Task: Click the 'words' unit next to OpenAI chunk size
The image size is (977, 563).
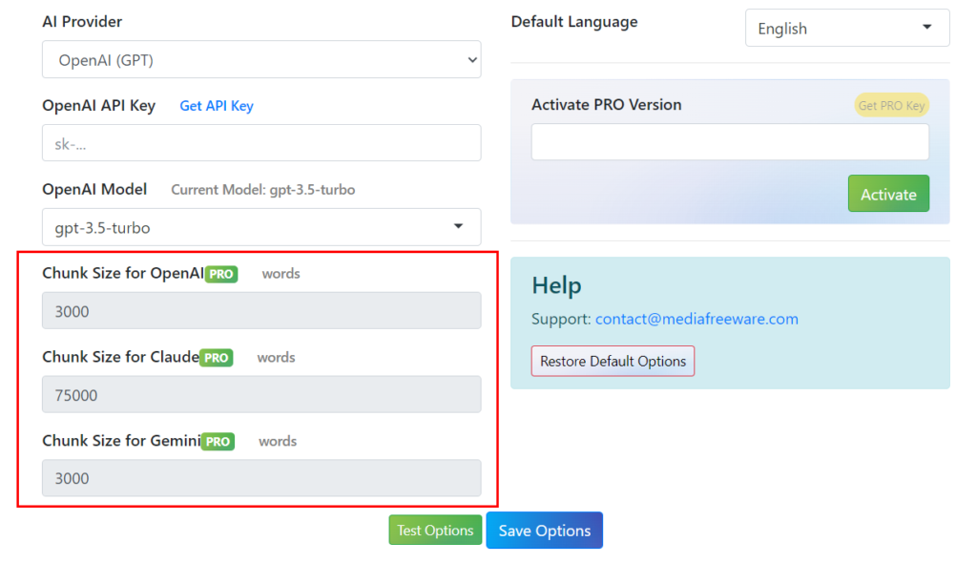Action: (281, 274)
